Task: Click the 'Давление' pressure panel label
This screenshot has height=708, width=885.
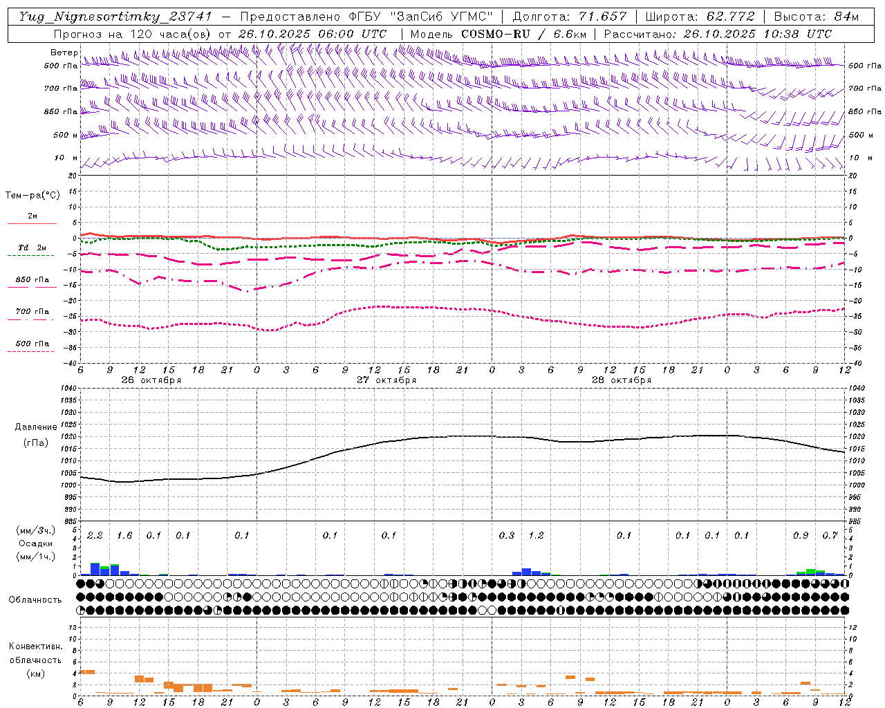Action: (x=36, y=427)
